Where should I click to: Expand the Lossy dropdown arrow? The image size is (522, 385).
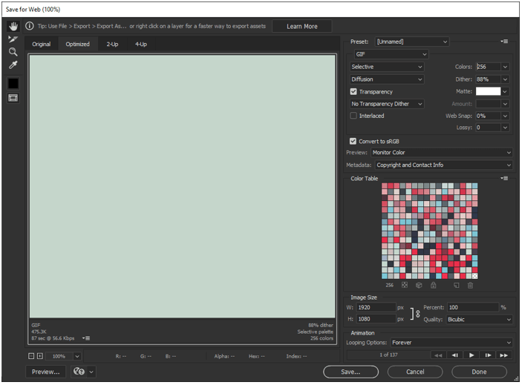point(505,128)
